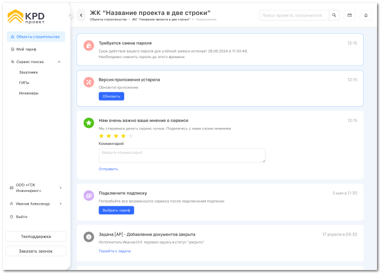The image size is (382, 275).
Task: Open the Требуется смена пароля notification
Action: 220,50
